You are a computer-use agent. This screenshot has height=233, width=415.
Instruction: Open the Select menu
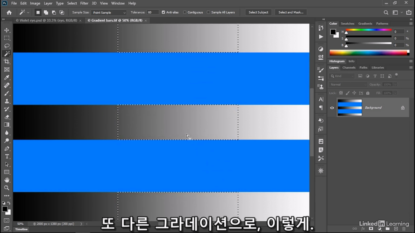click(x=72, y=3)
